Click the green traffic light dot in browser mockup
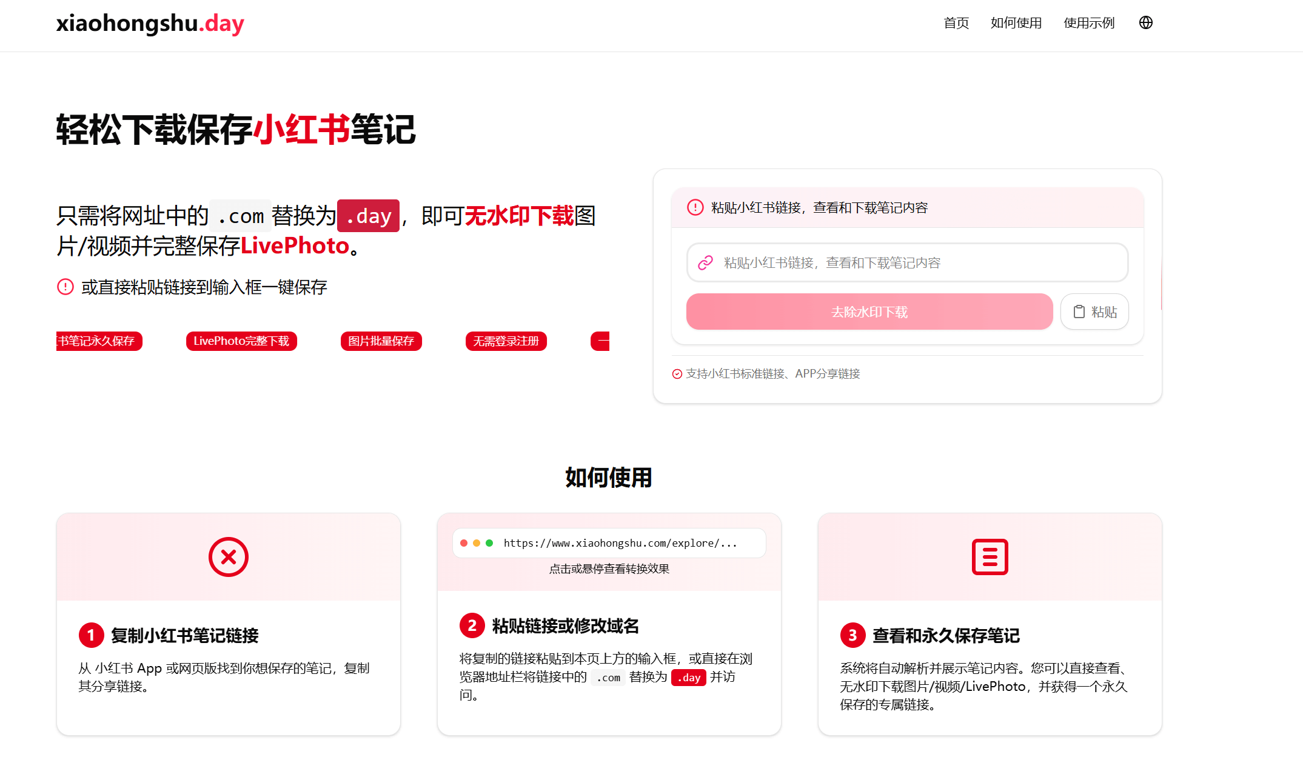This screenshot has width=1303, height=760. click(x=489, y=543)
